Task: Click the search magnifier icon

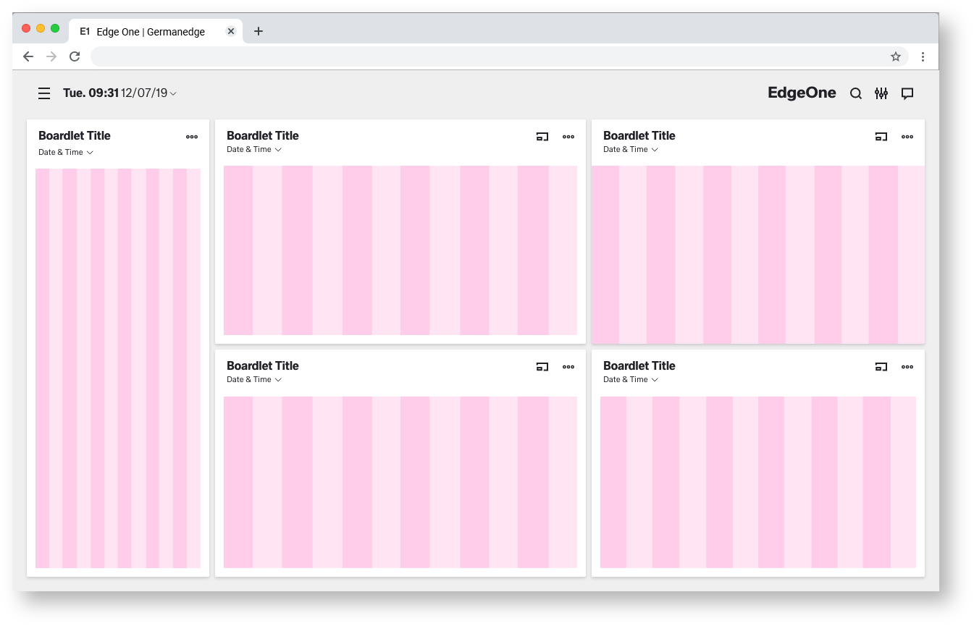Action: 855,93
